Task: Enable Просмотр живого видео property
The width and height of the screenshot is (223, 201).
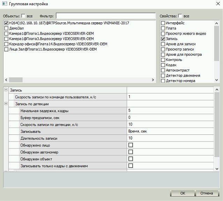Action: [163, 33]
